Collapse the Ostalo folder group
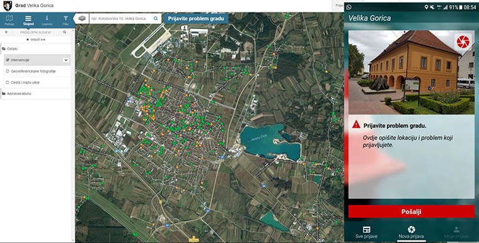 [10, 49]
